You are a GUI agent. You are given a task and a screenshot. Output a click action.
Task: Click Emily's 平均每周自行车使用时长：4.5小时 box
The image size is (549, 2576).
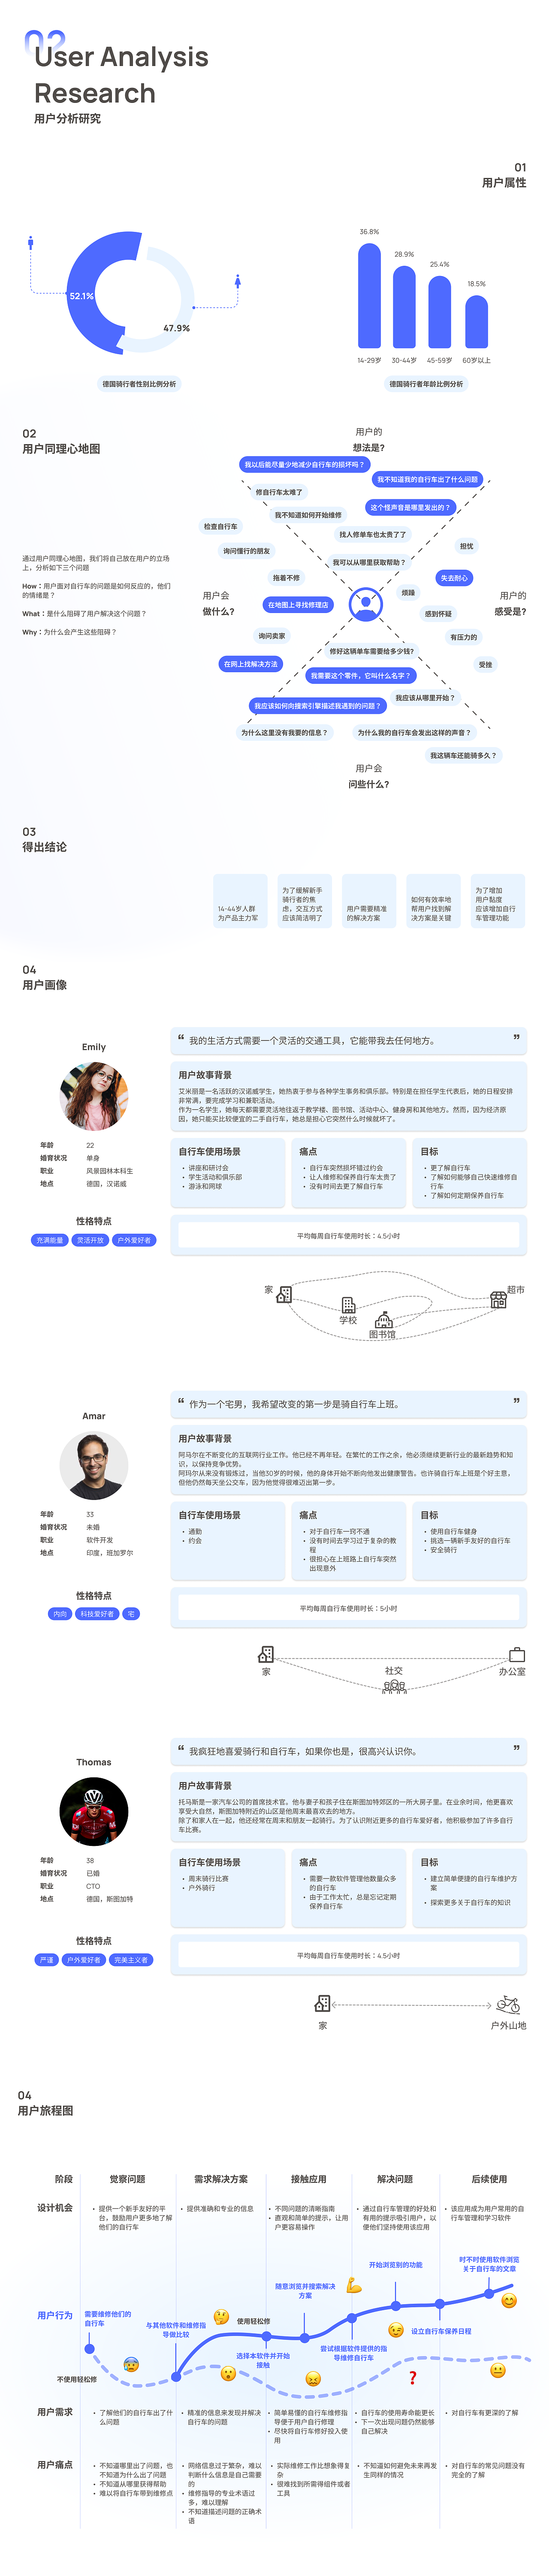[348, 1236]
